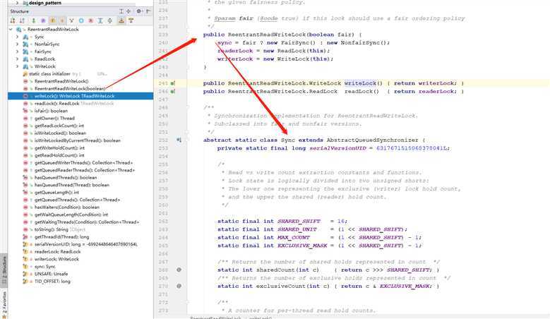
Task: Enable Autoscroll from Source button
Action: pyautogui.click(x=131, y=20)
